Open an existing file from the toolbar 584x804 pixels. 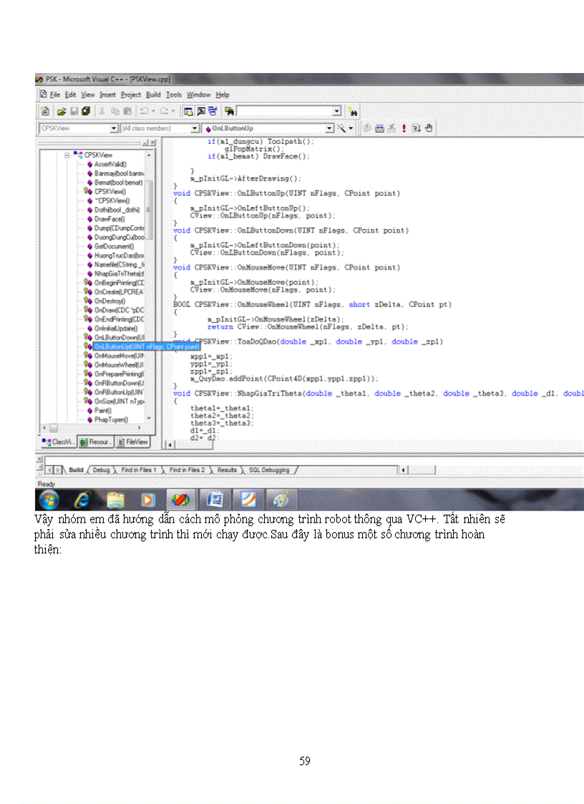(x=61, y=111)
